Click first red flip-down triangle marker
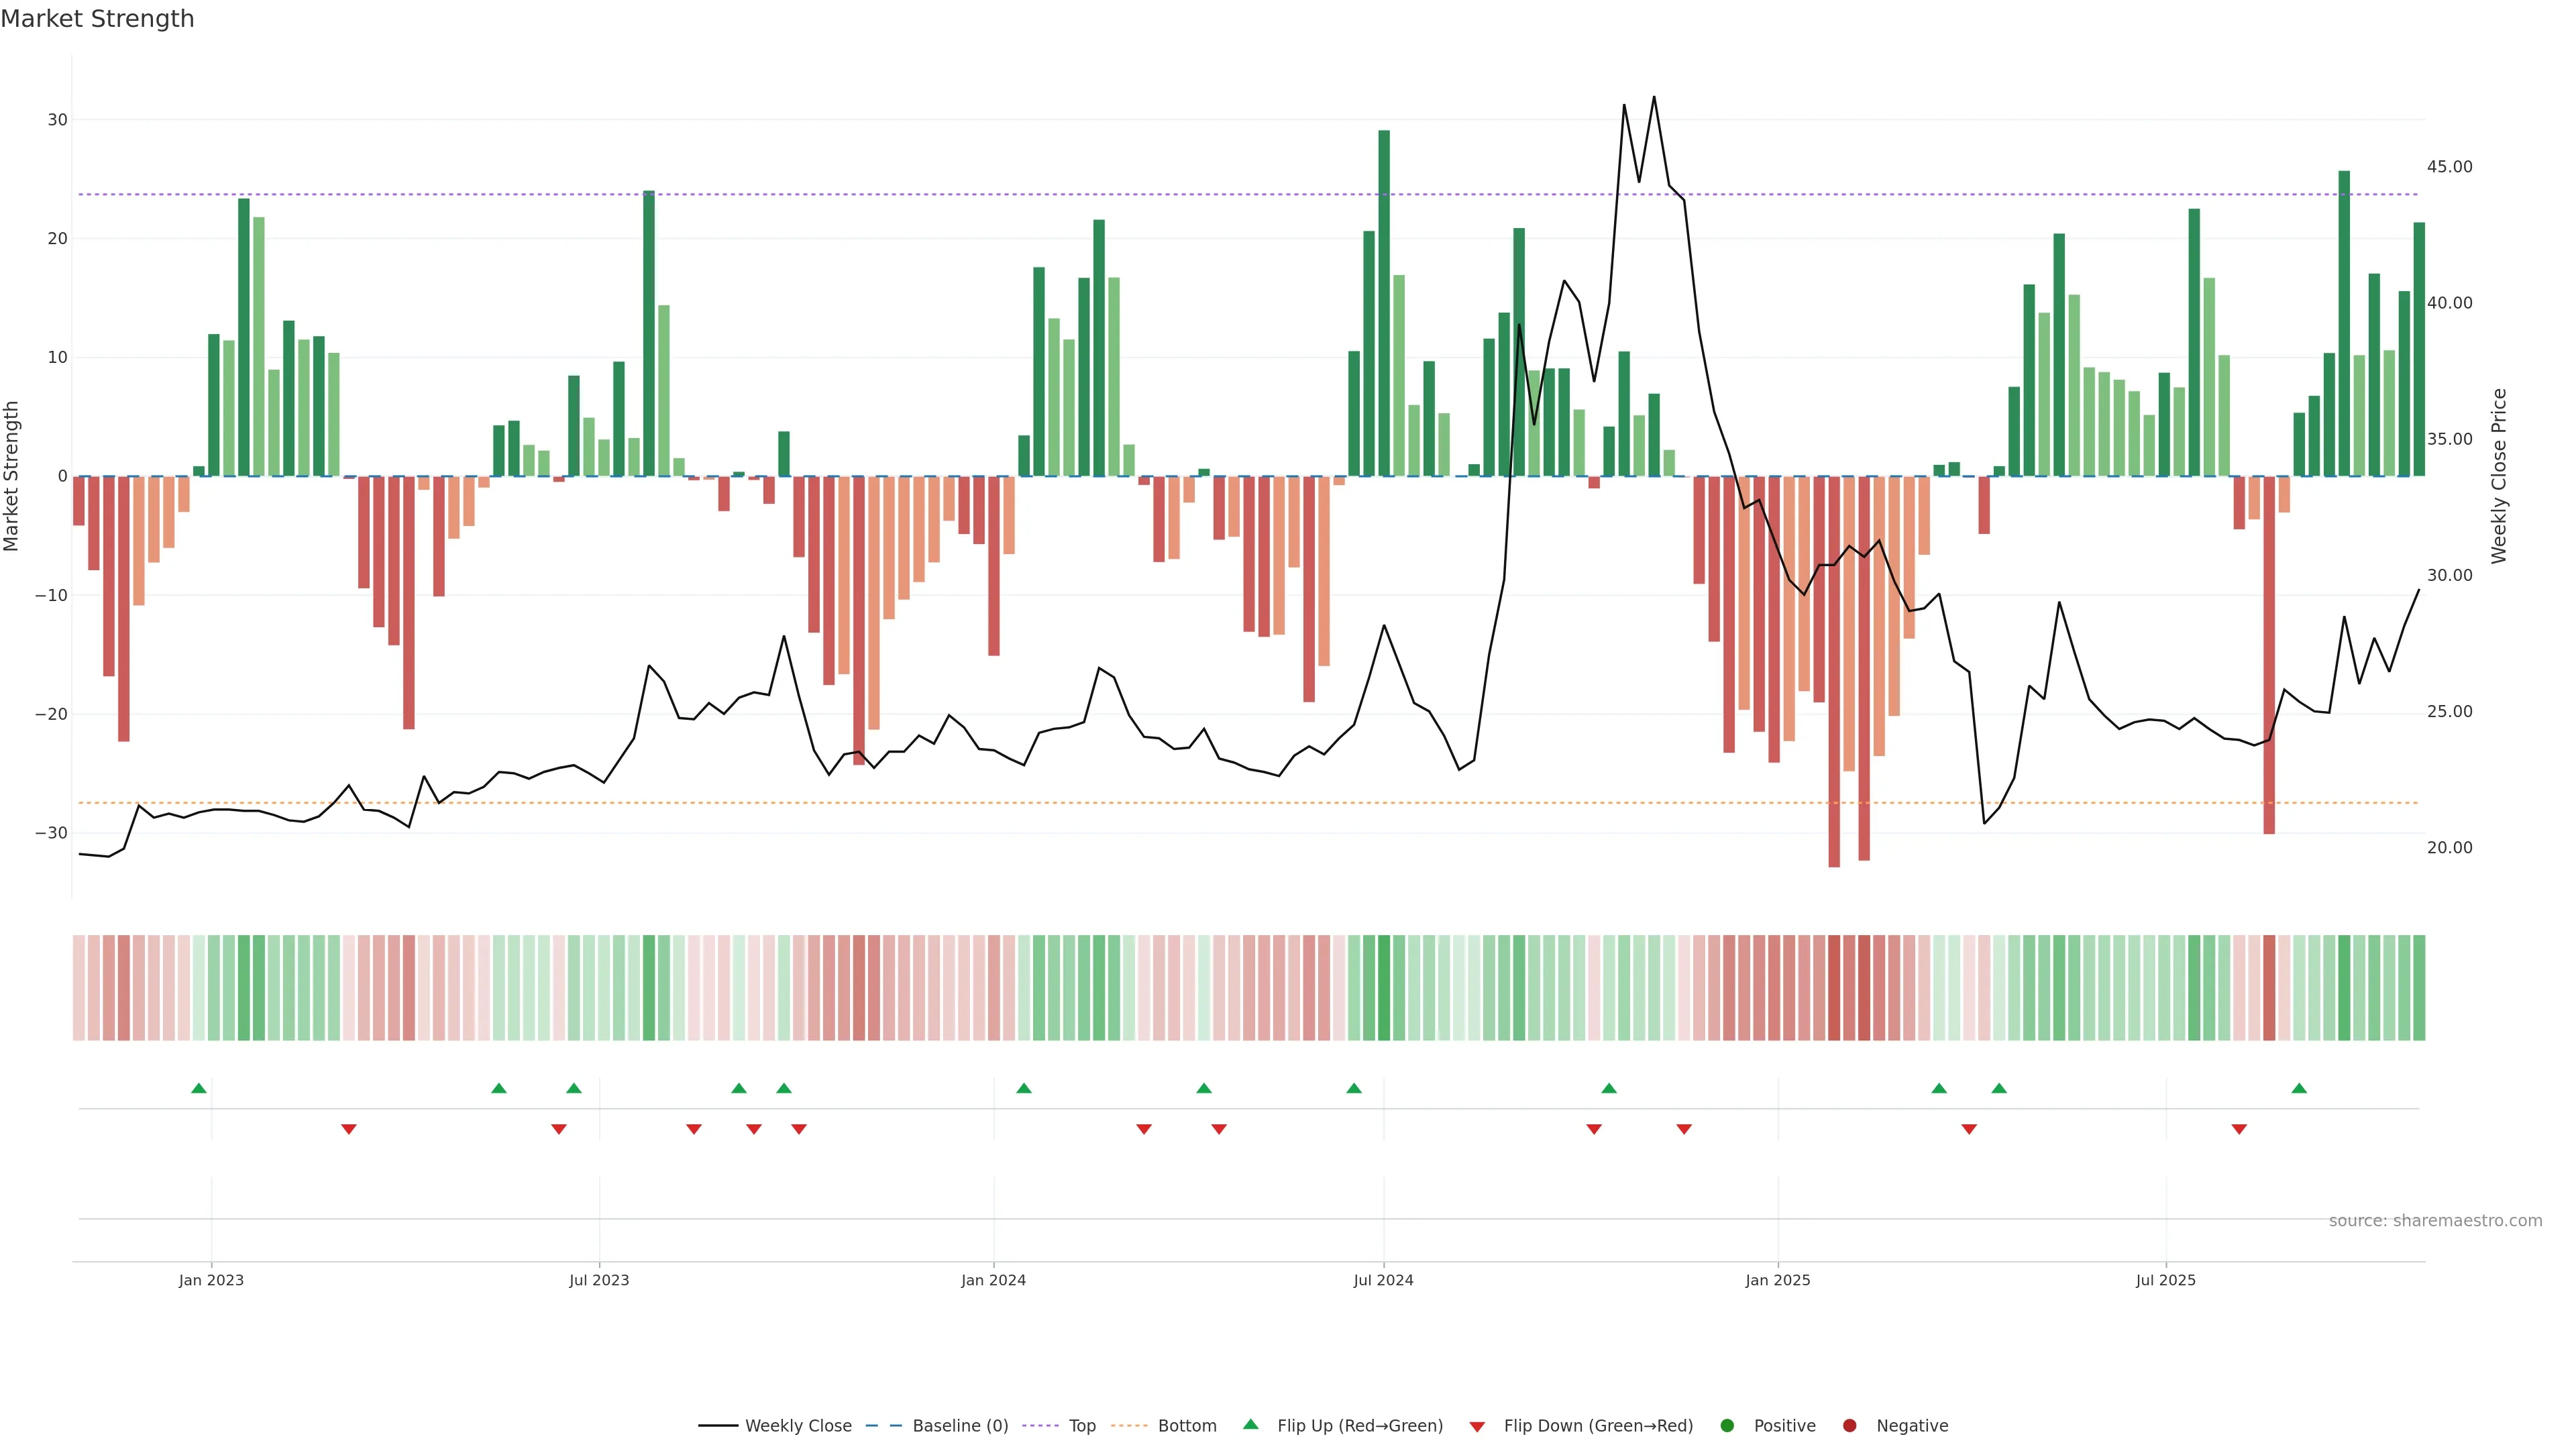The width and height of the screenshot is (2576, 1449). click(349, 1129)
